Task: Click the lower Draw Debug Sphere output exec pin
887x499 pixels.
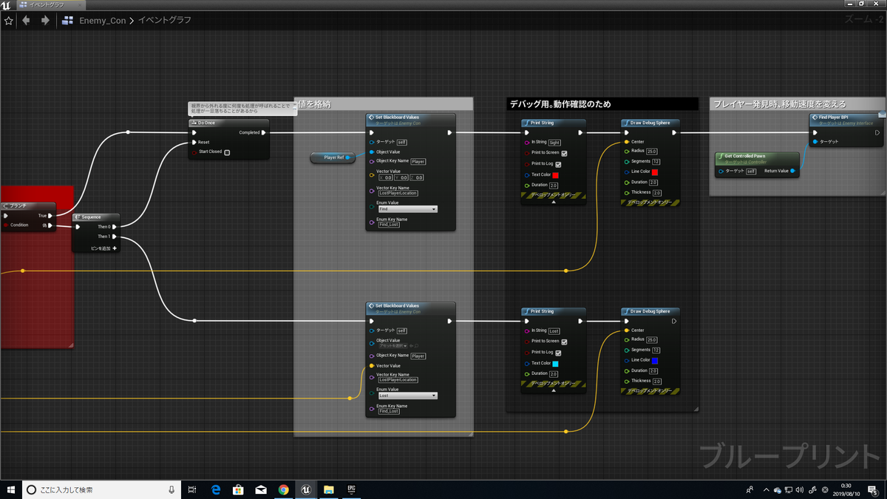Action: point(673,321)
